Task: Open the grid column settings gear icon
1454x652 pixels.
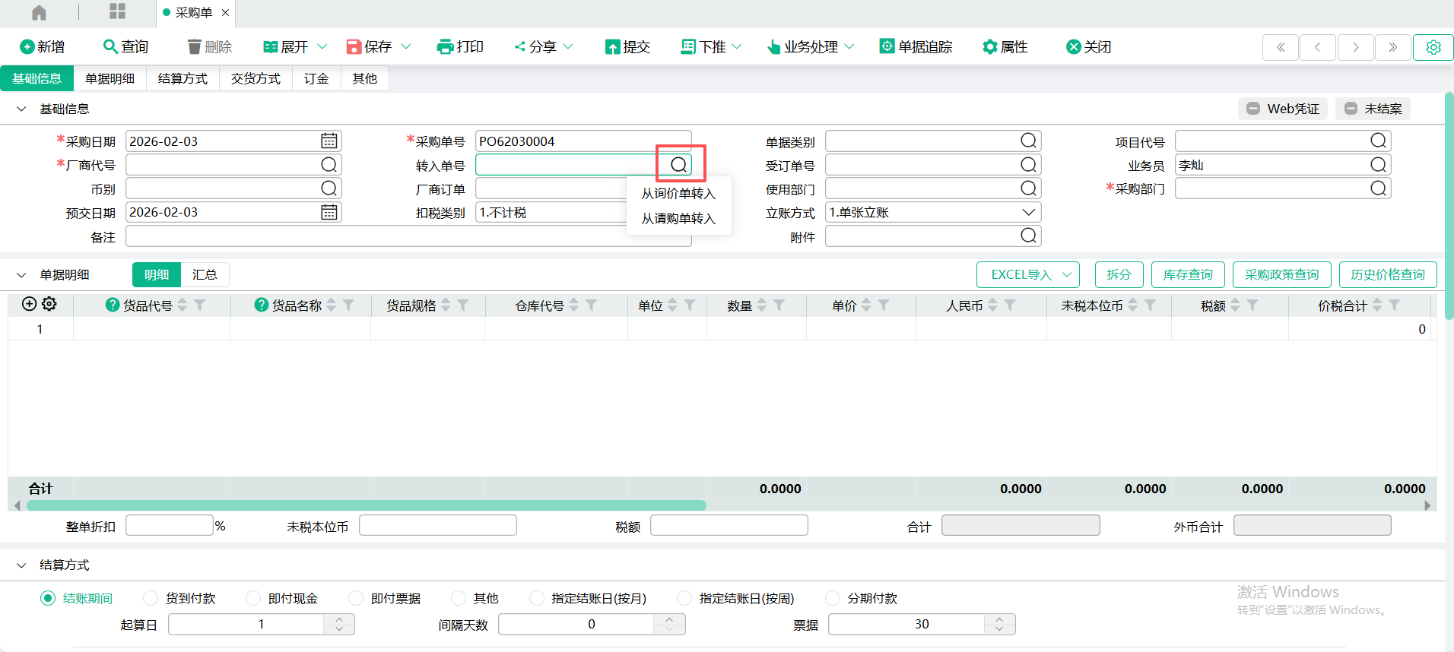Action: pyautogui.click(x=49, y=304)
